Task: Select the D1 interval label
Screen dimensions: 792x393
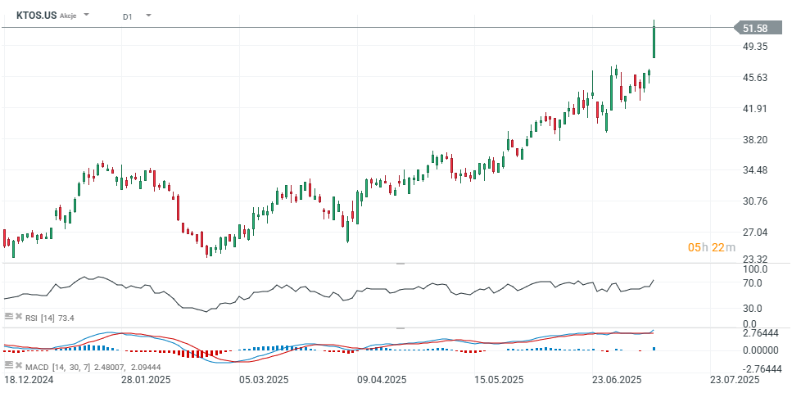Action: coord(127,16)
